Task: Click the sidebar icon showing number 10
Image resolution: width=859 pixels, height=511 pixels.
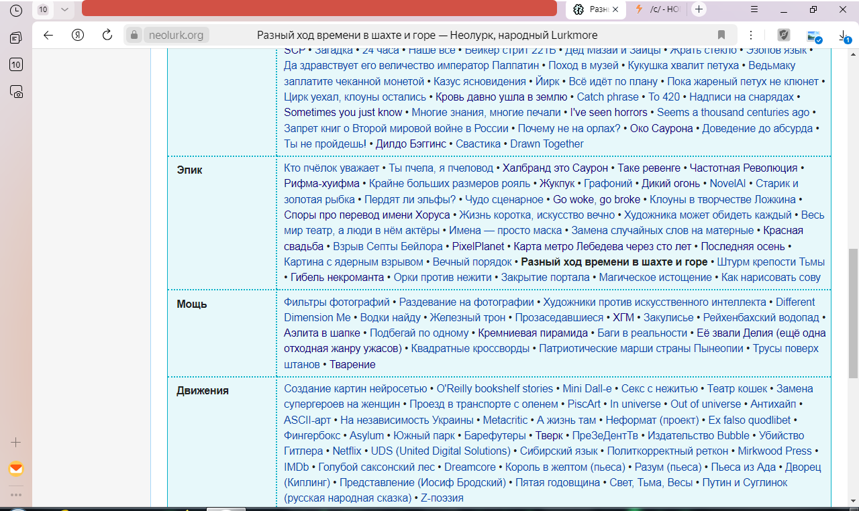Action: tap(16, 65)
